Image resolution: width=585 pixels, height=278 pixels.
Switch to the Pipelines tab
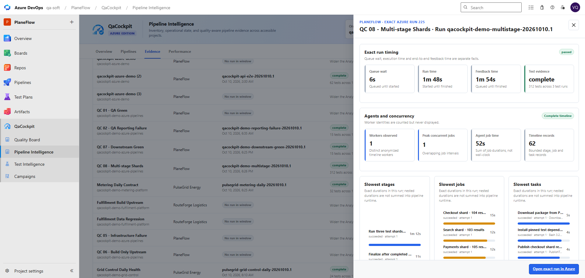point(128,52)
